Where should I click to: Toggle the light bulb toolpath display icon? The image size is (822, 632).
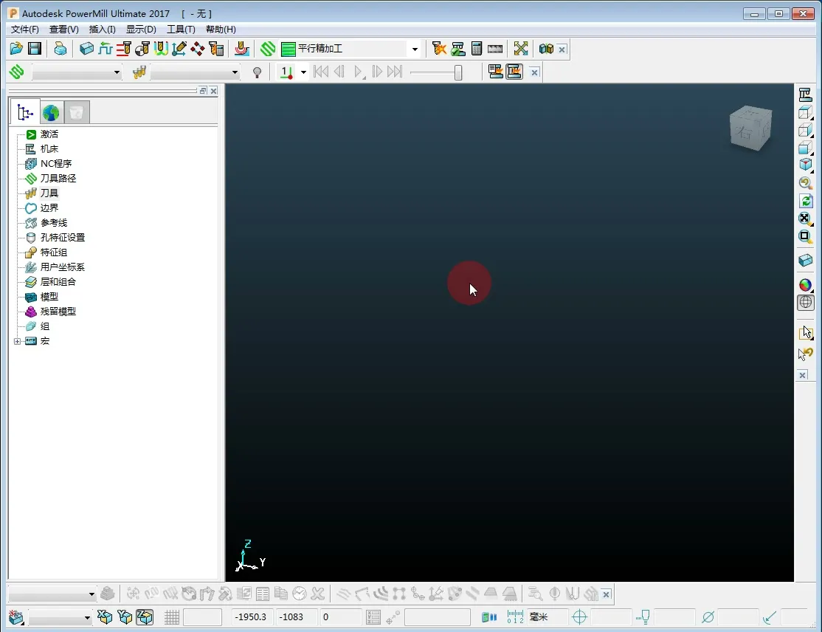point(257,72)
